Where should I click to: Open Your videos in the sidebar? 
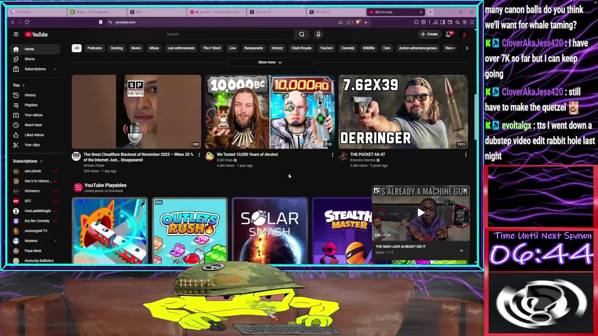coord(36,115)
